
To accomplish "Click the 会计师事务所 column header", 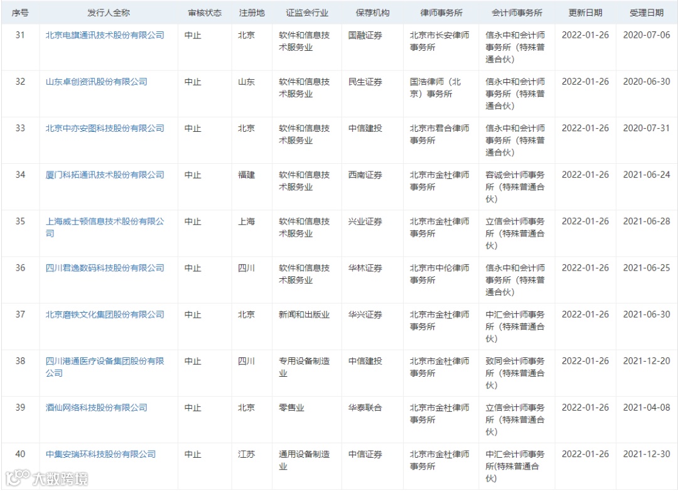I will click(517, 13).
